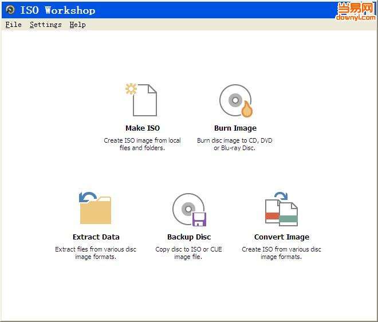The width and height of the screenshot is (378, 322).
Task: Click the Burn Image disc flame icon
Action: tap(236, 101)
